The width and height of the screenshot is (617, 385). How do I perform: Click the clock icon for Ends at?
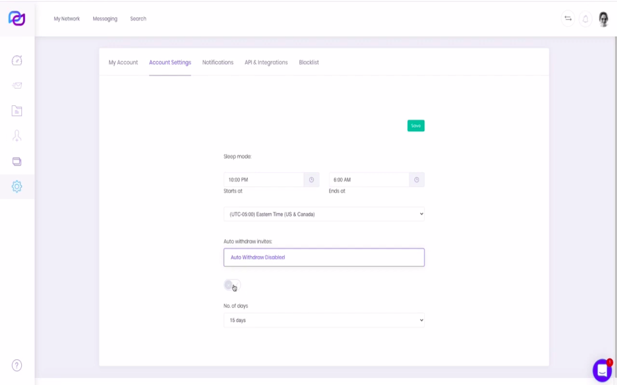[416, 180]
